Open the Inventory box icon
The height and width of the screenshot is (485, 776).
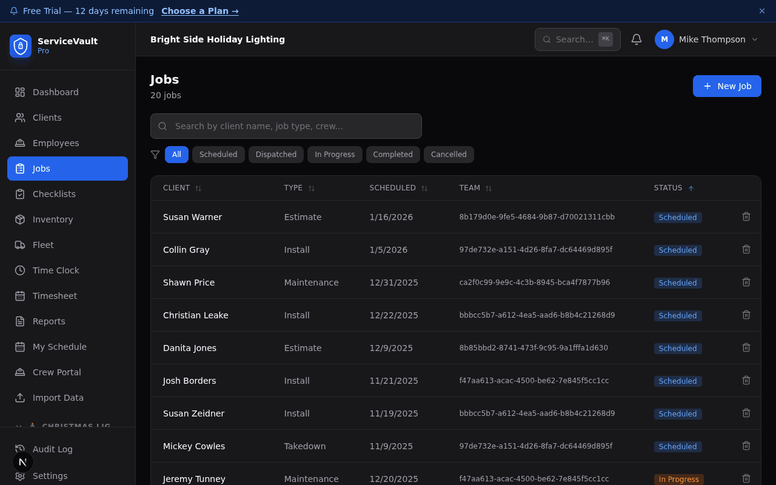point(19,219)
